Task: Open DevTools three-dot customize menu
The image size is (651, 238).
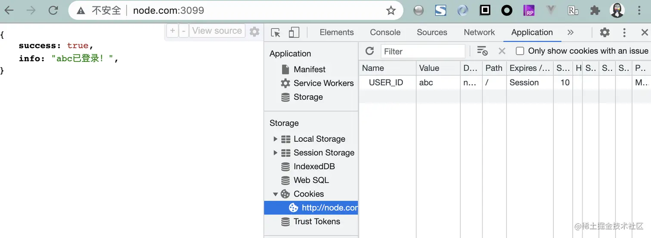Action: pos(624,33)
